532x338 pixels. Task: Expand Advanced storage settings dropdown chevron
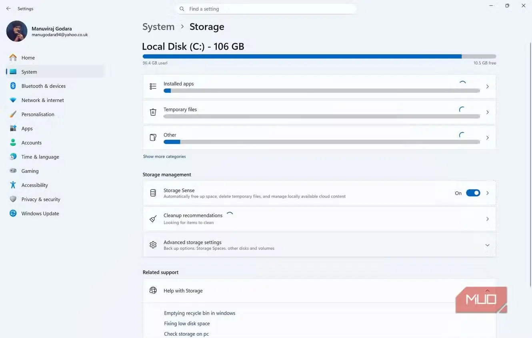487,245
